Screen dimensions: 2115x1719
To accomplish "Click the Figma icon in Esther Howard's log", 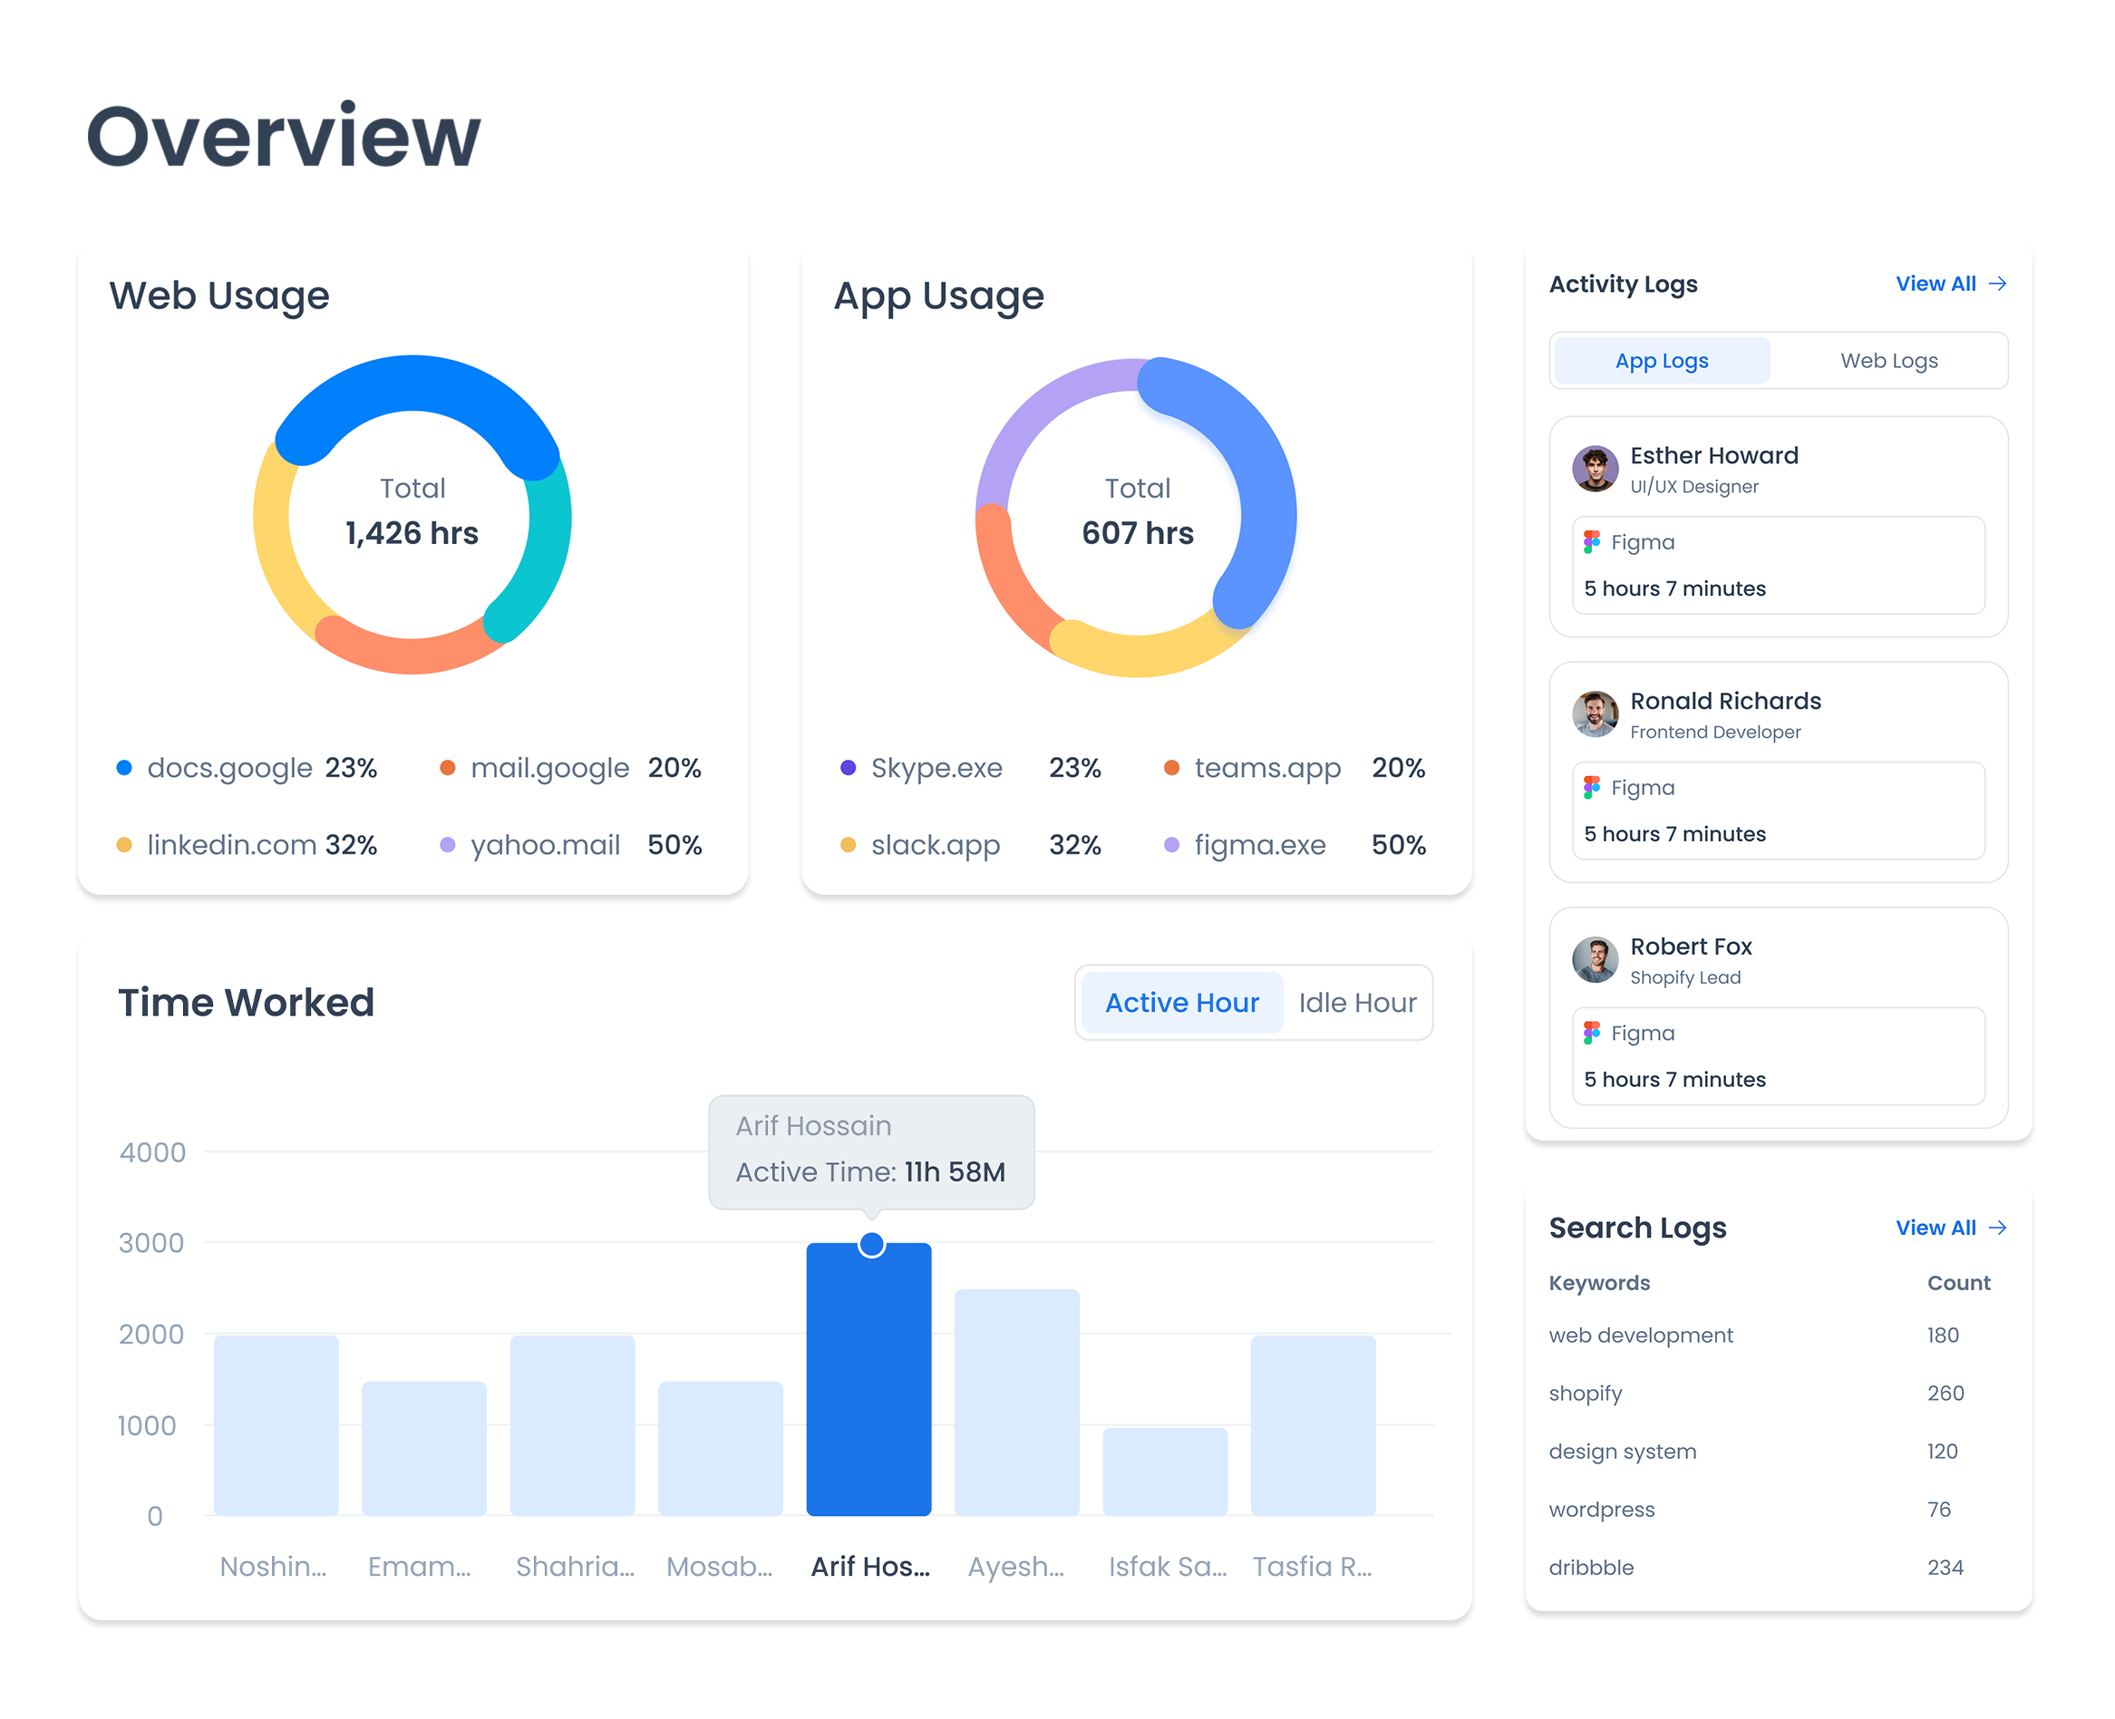I will (1591, 541).
